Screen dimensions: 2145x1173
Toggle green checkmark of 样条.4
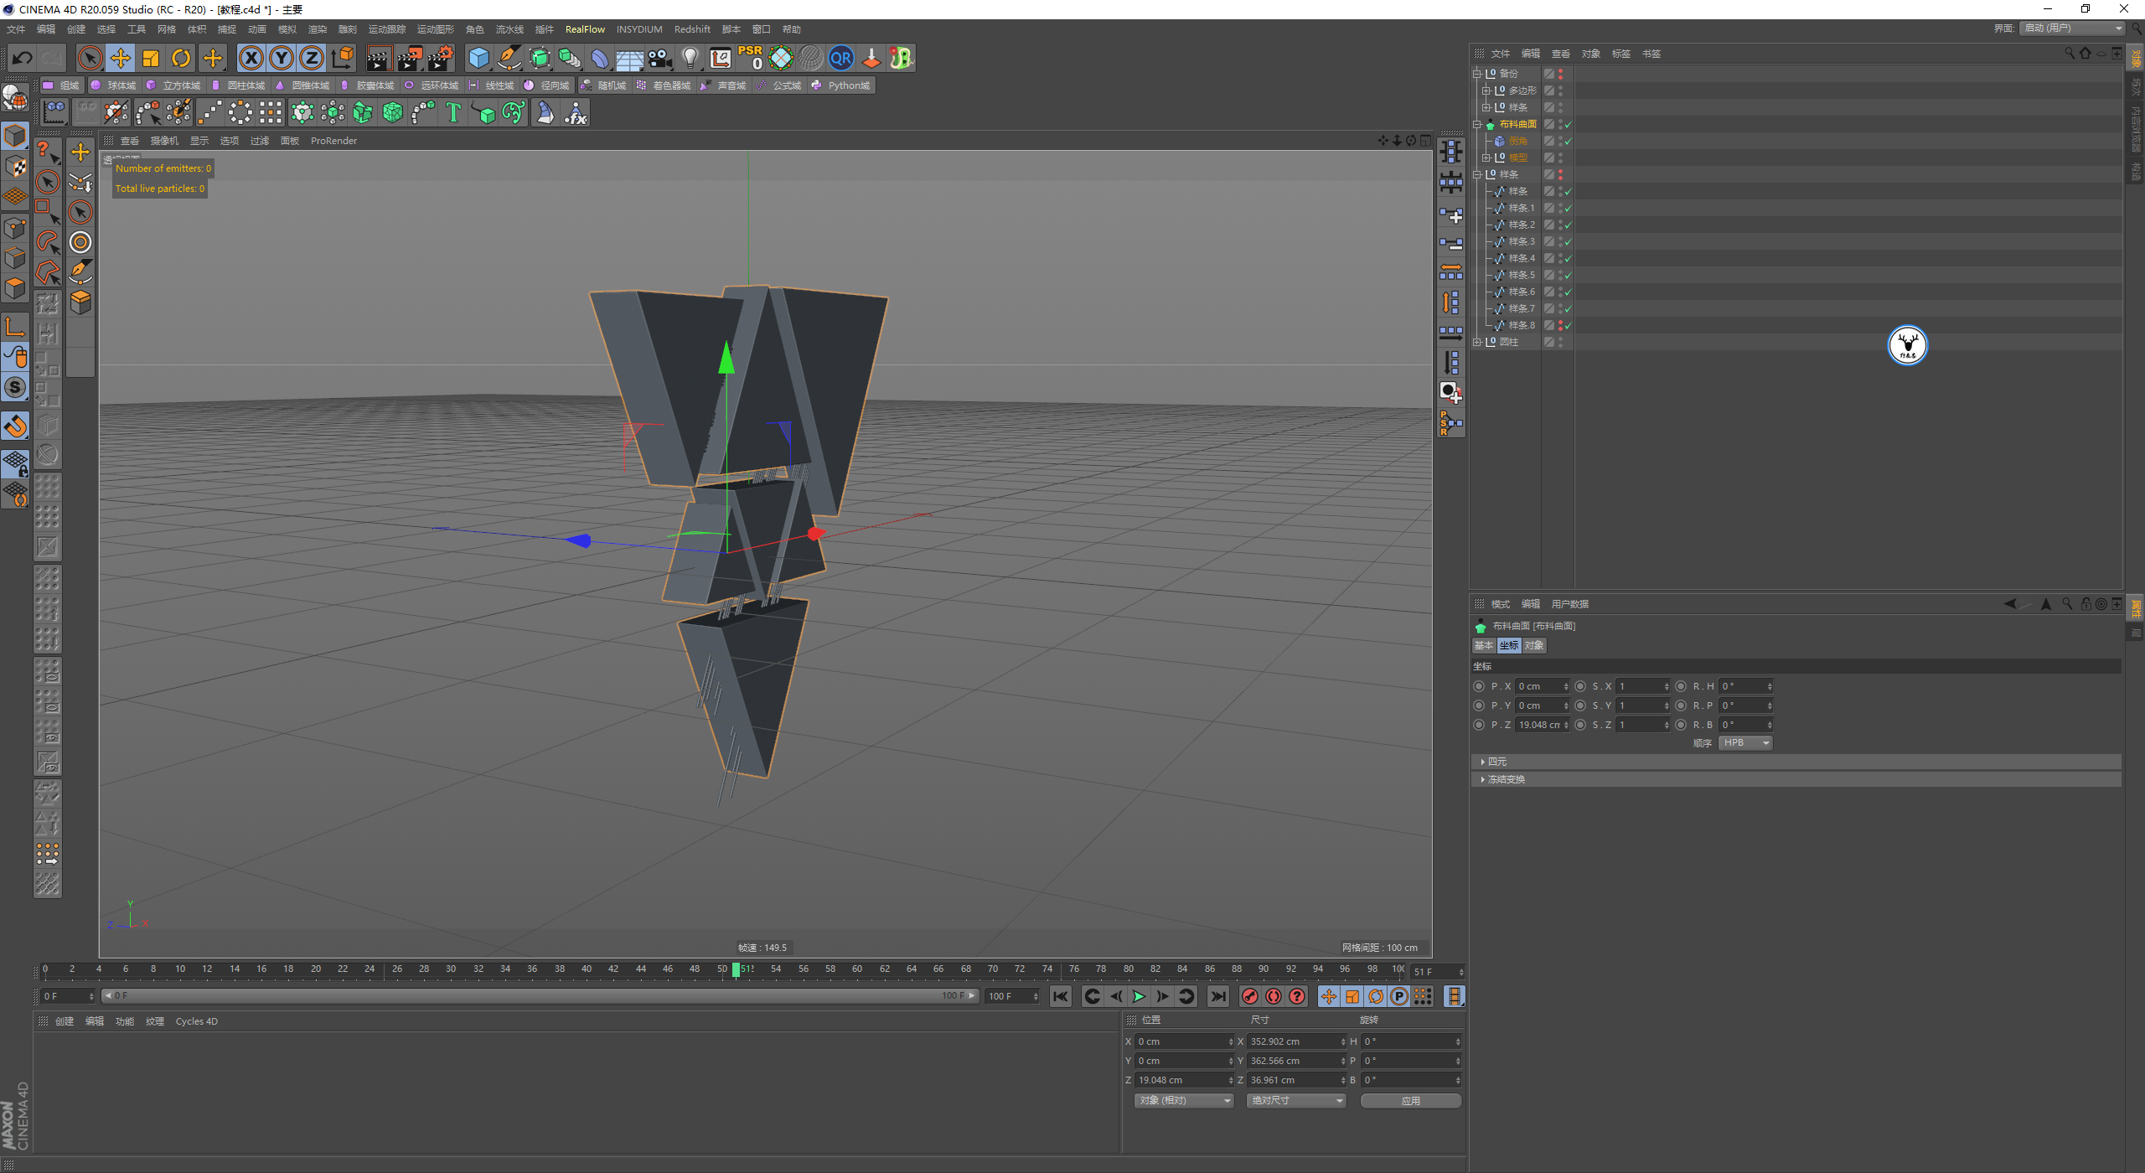point(1568,258)
